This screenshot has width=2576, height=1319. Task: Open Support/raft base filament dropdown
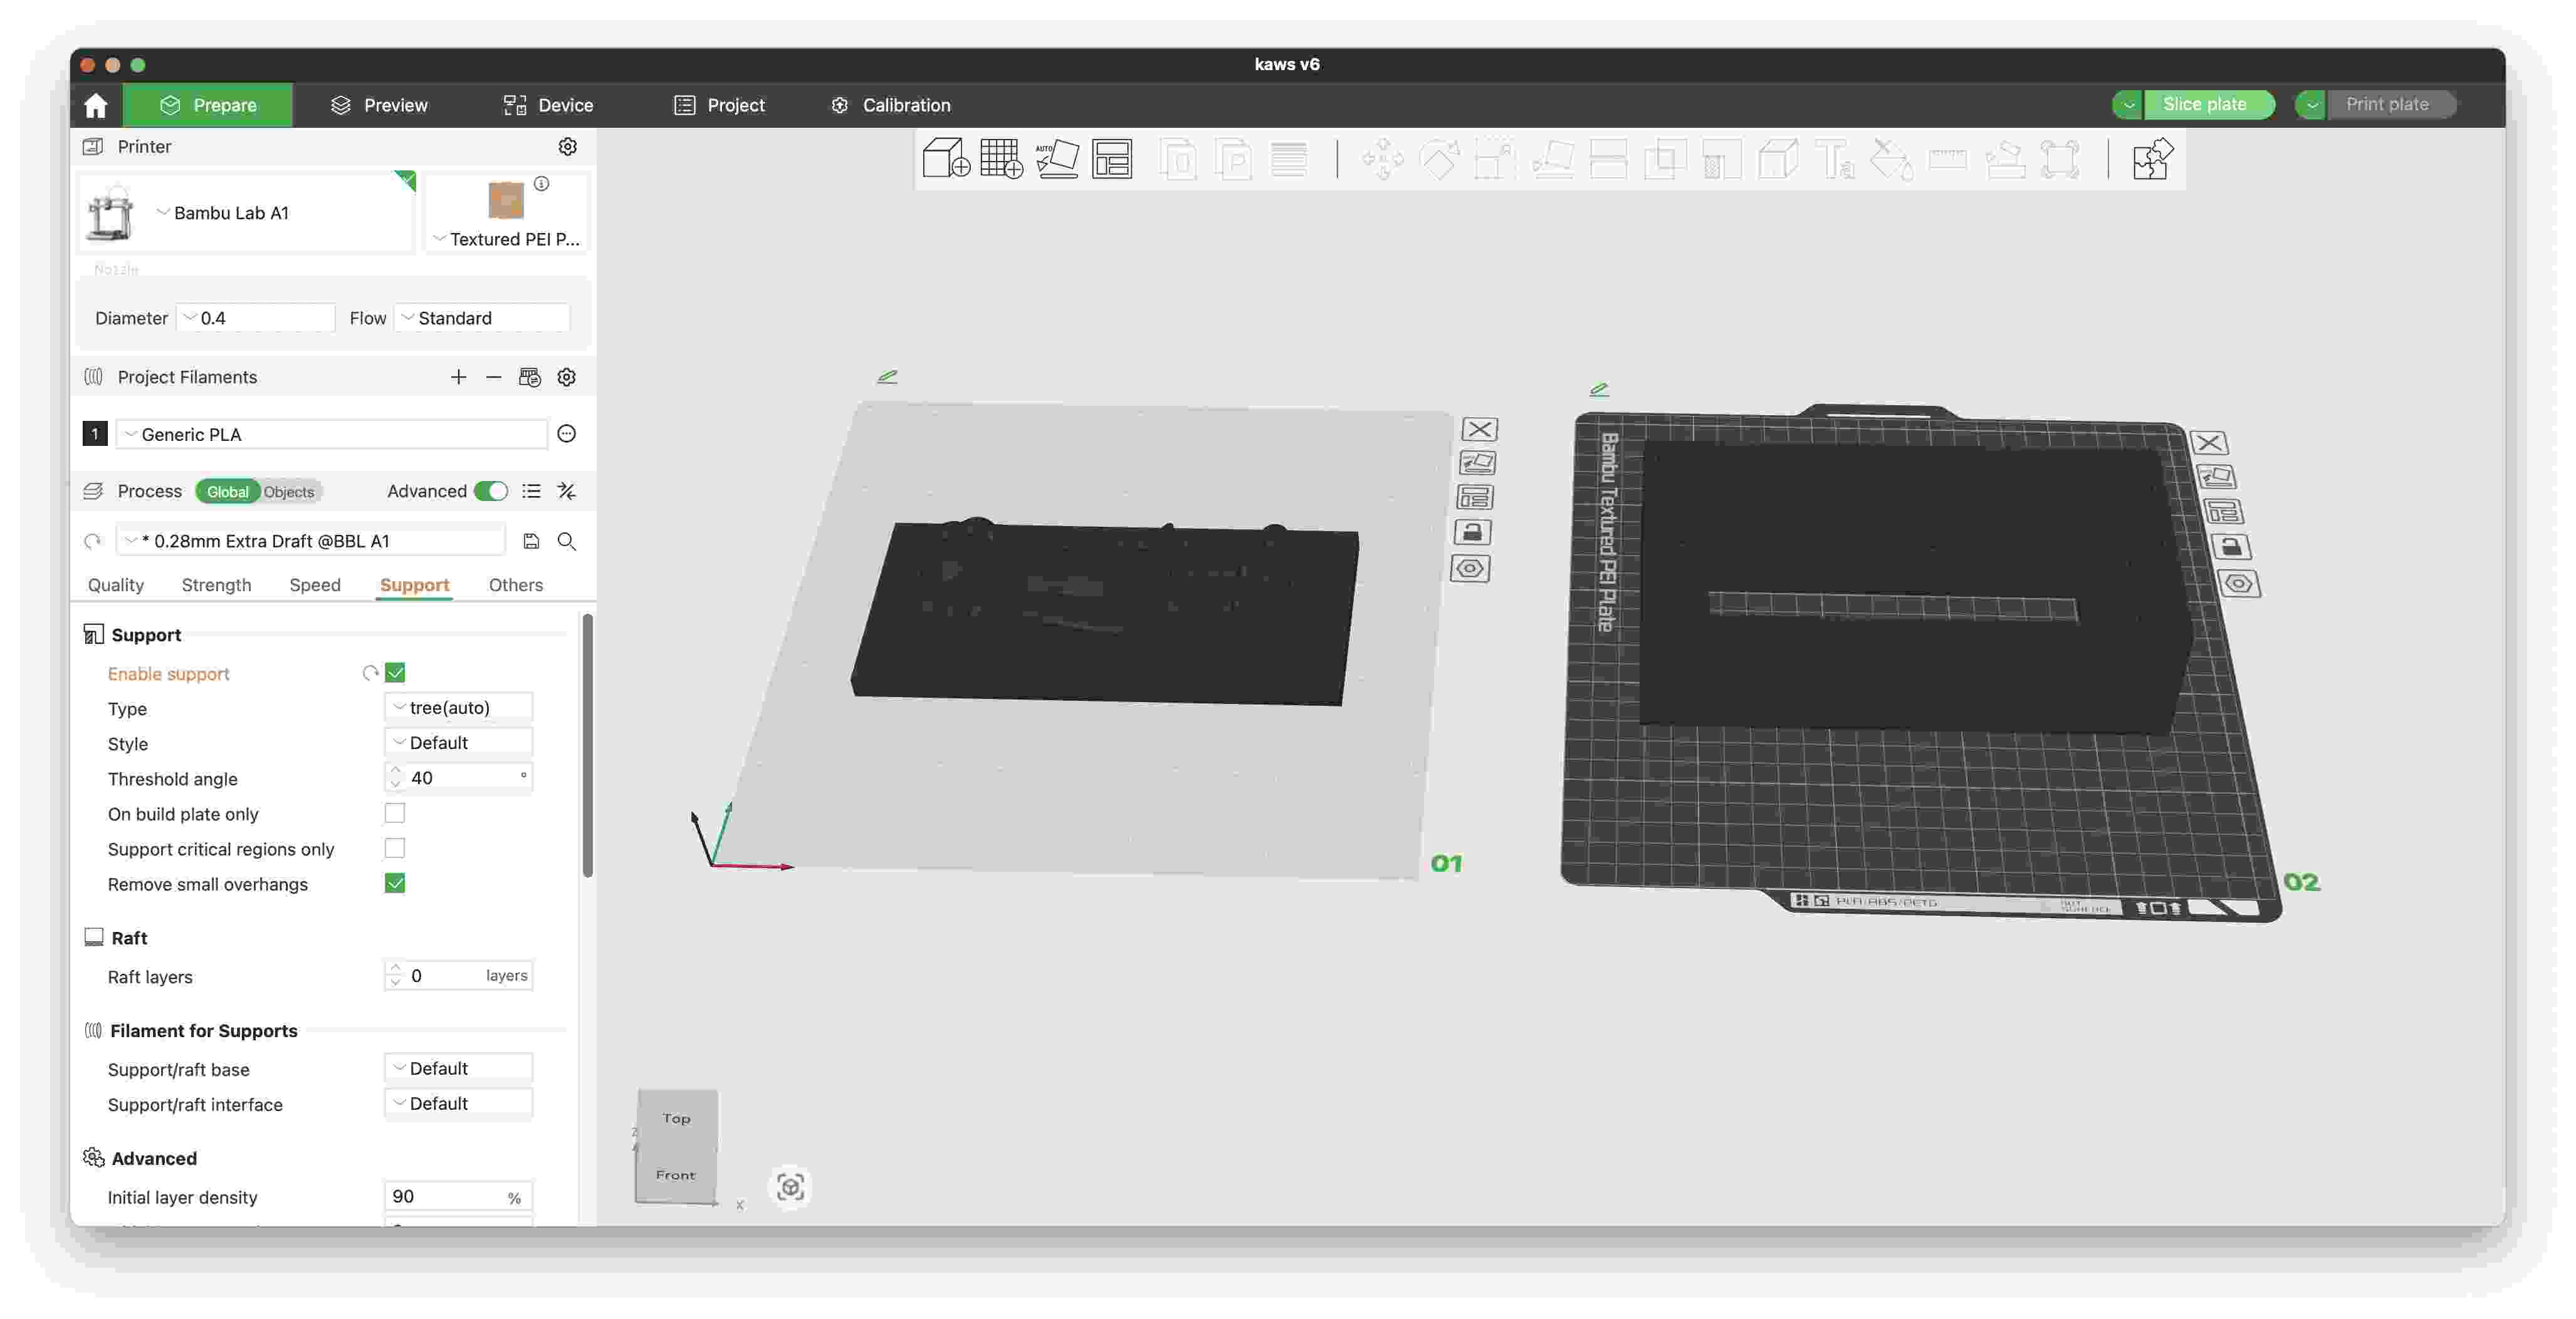tap(458, 1067)
